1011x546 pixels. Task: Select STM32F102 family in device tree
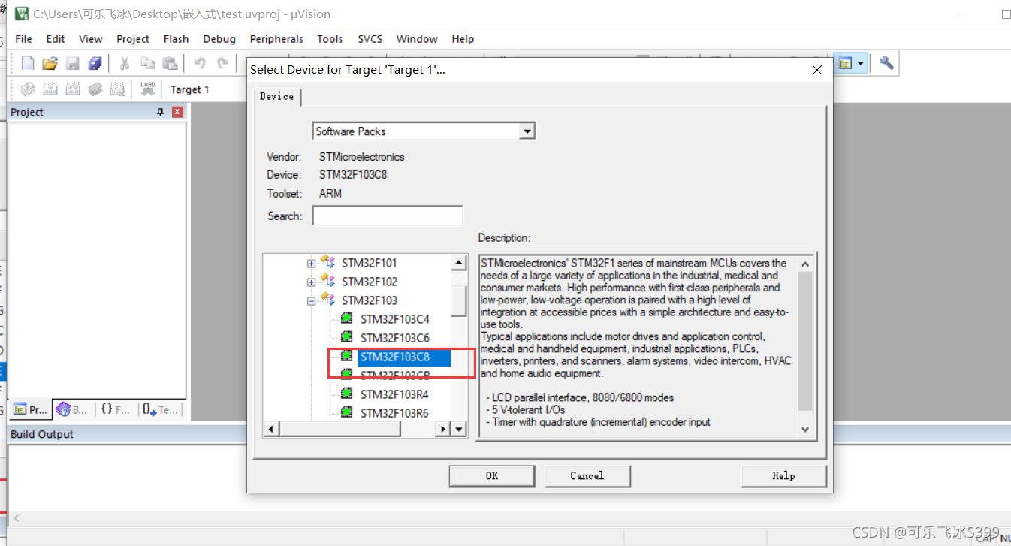370,282
